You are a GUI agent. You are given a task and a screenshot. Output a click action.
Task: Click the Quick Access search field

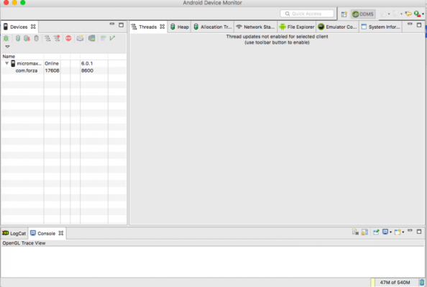point(307,14)
